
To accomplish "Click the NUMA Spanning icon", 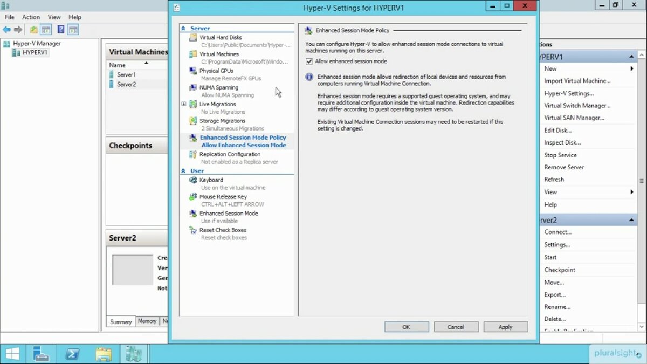I will [194, 88].
